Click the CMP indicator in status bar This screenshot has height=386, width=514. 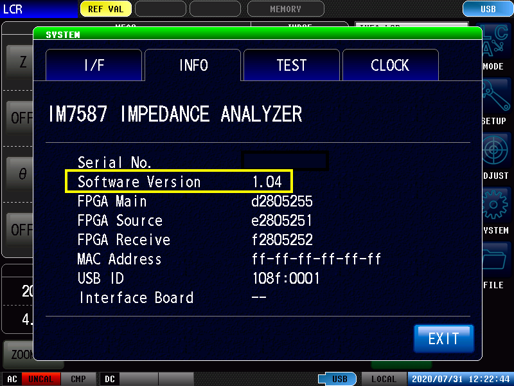(78, 379)
